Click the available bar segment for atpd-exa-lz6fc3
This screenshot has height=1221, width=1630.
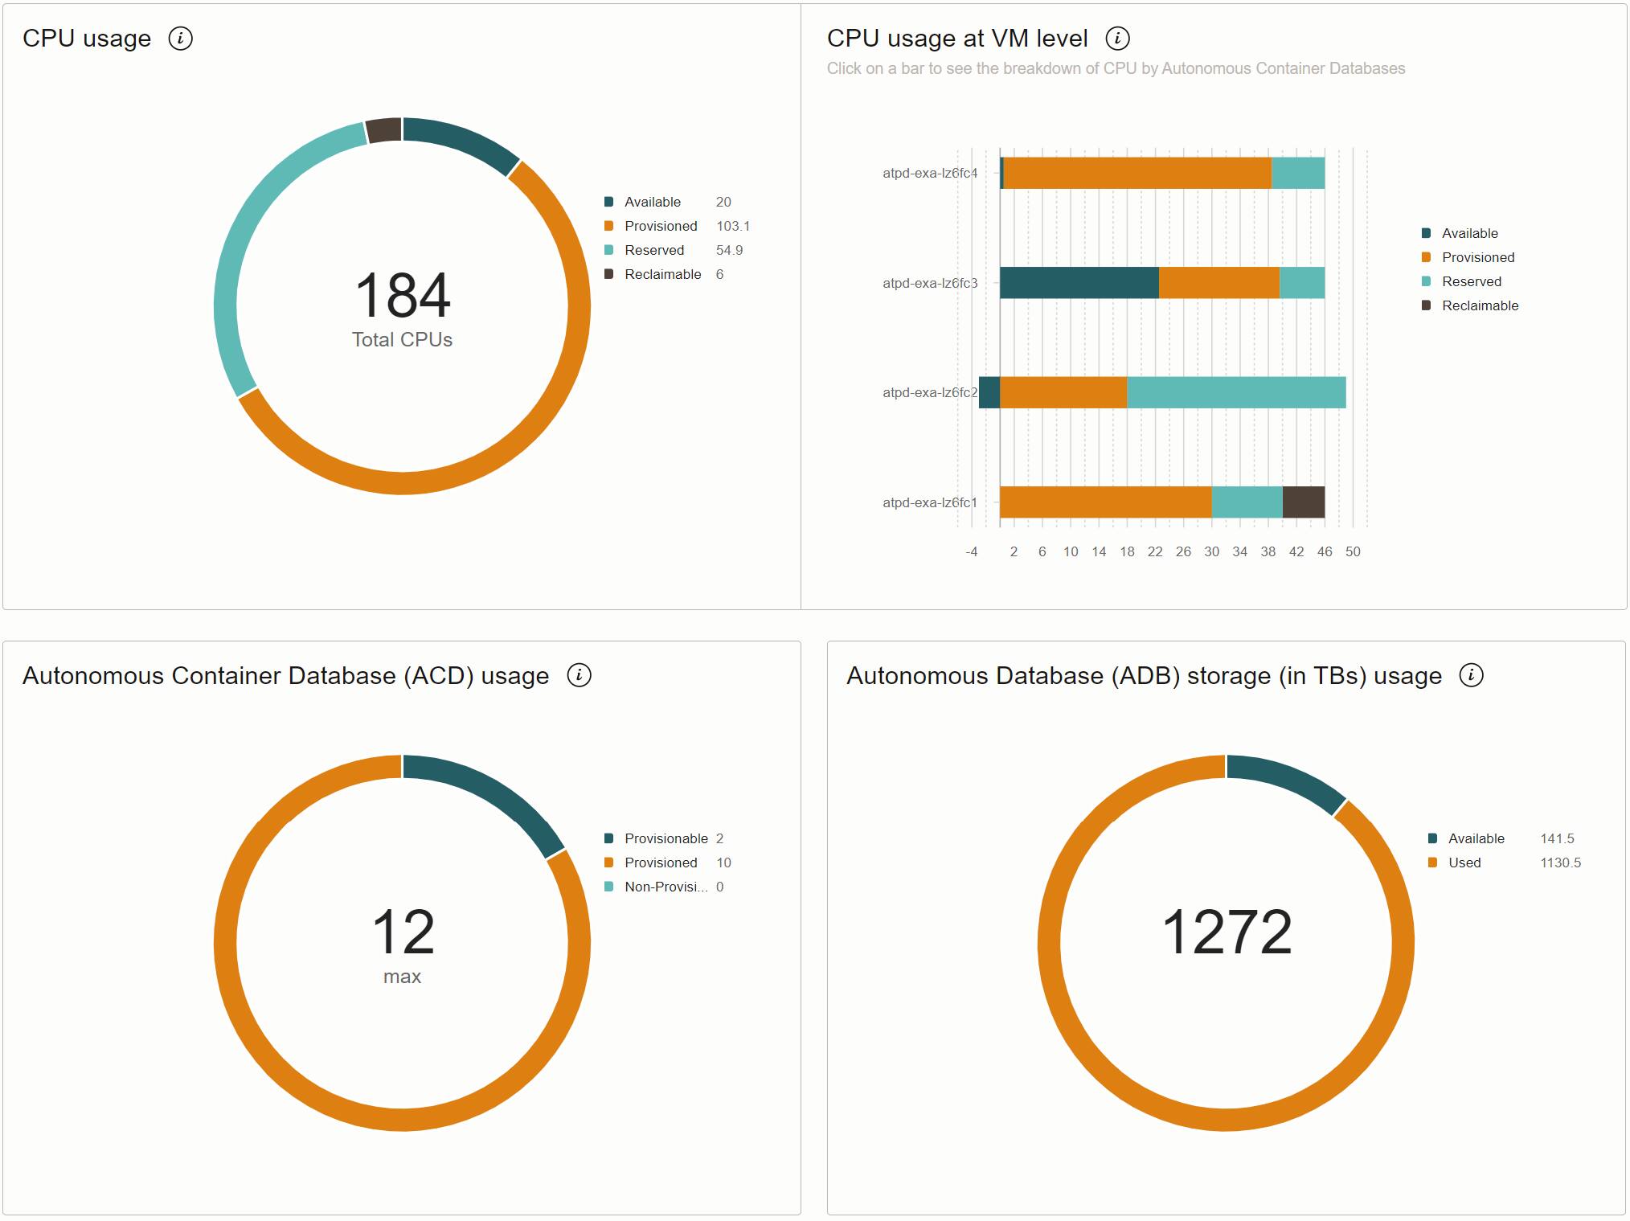tap(1079, 283)
